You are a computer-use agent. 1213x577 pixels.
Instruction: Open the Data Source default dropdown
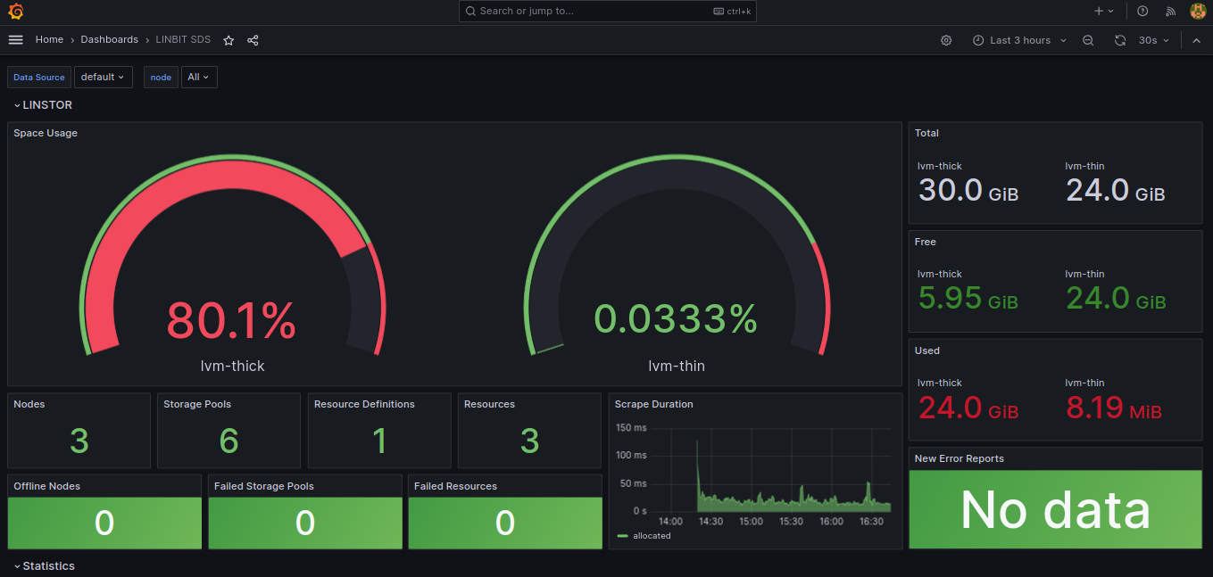103,77
